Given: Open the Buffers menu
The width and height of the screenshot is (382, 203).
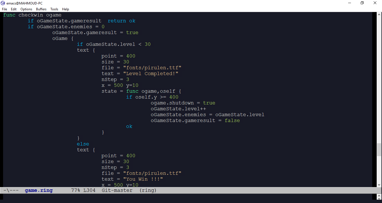Looking at the screenshot, I should coord(41,9).
